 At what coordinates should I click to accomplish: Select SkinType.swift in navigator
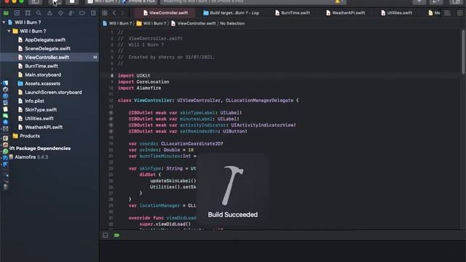pyautogui.click(x=41, y=110)
